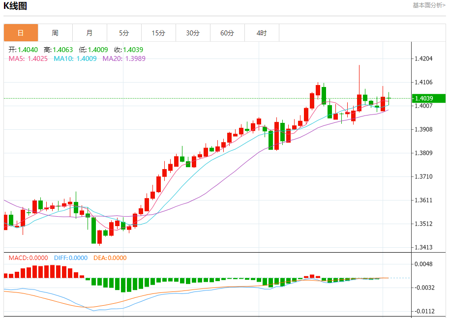This screenshot has height=318, width=449.
Task: Click the 1.3908 price axis label
Action: (x=423, y=129)
